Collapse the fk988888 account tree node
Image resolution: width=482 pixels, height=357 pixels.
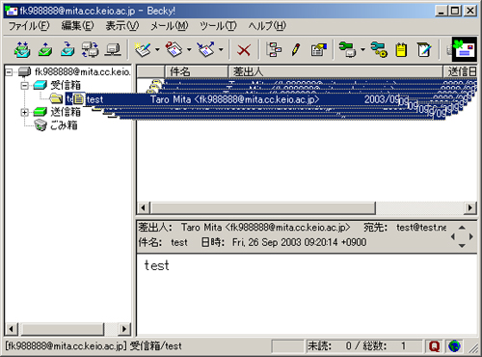click(10, 72)
